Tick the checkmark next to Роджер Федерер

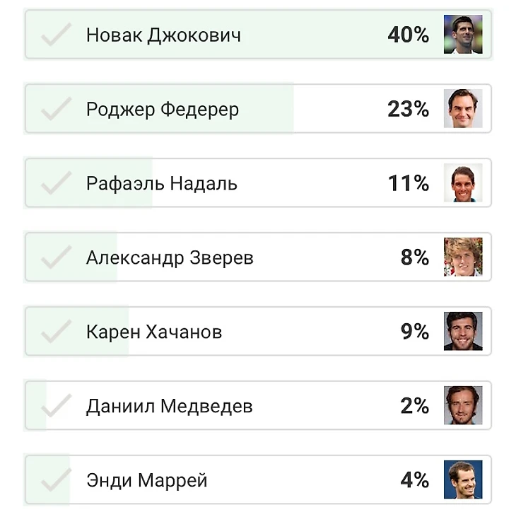point(57,108)
